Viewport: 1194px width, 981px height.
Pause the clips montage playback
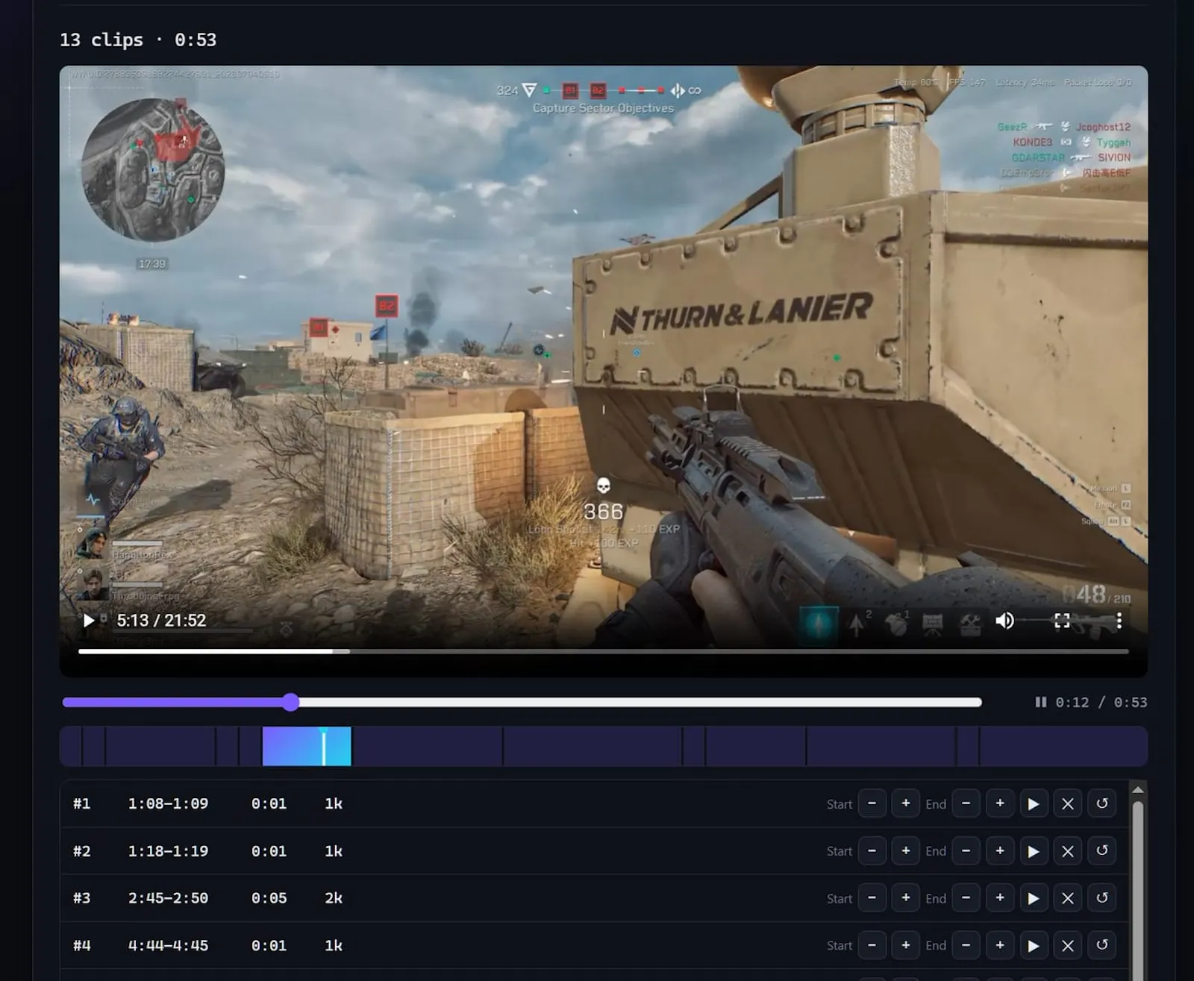[1040, 702]
